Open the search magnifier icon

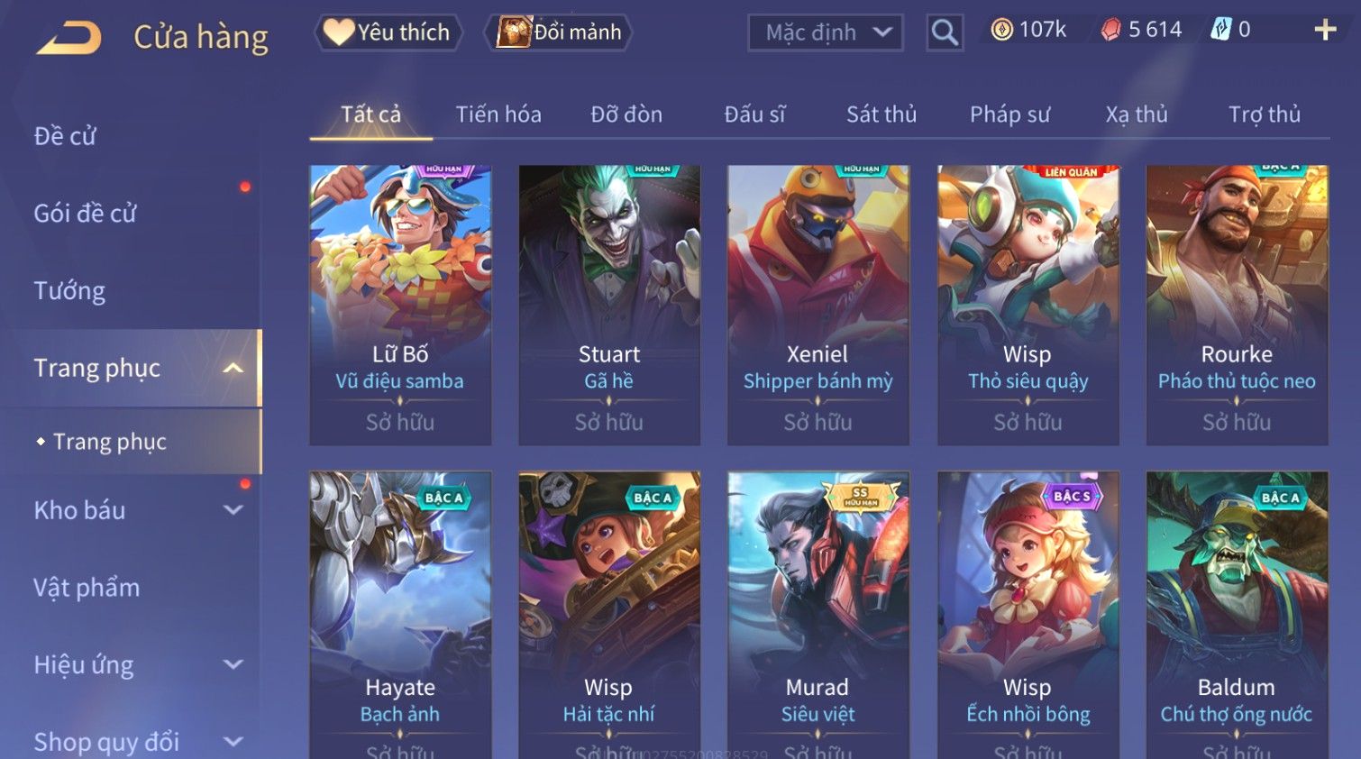[945, 32]
